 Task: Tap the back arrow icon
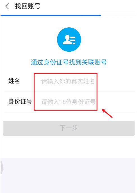pos(7,6)
